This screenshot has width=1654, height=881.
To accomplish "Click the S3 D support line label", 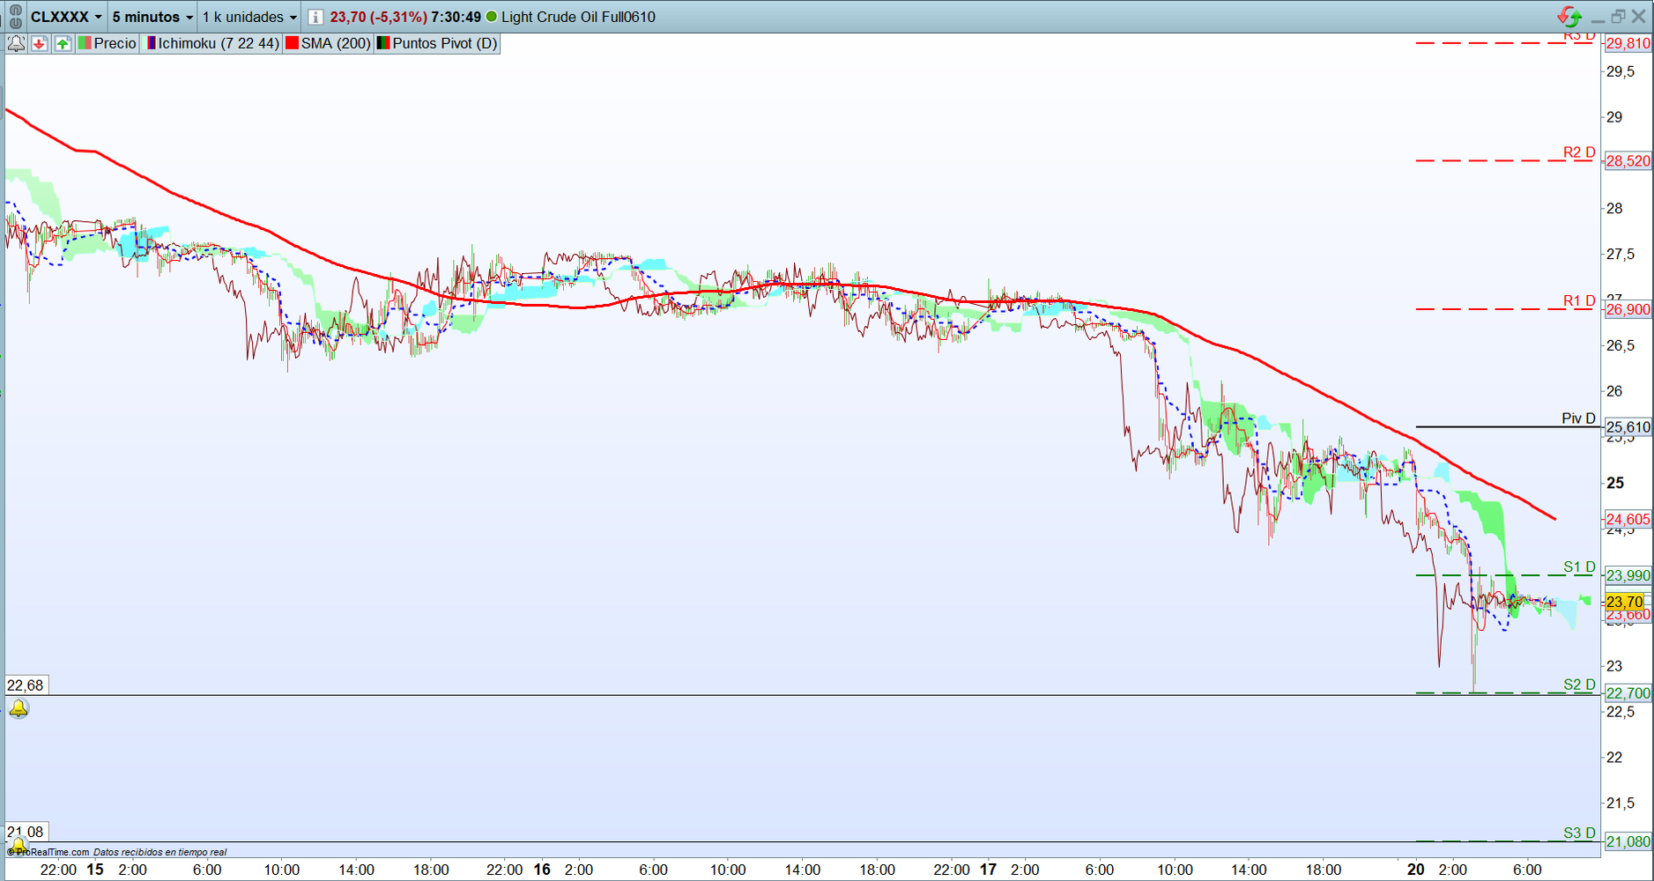I will pyautogui.click(x=1579, y=833).
